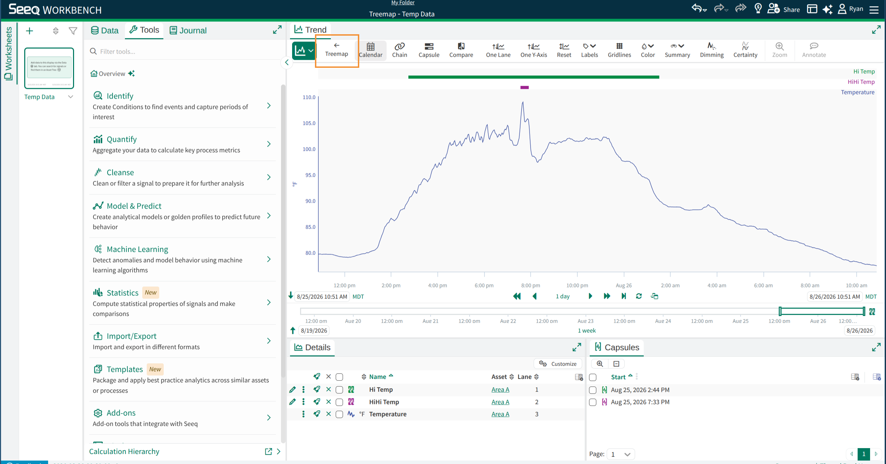This screenshot has height=464, width=886.
Task: Zoom to selected capsules in Capsules pane
Action: [x=600, y=364]
